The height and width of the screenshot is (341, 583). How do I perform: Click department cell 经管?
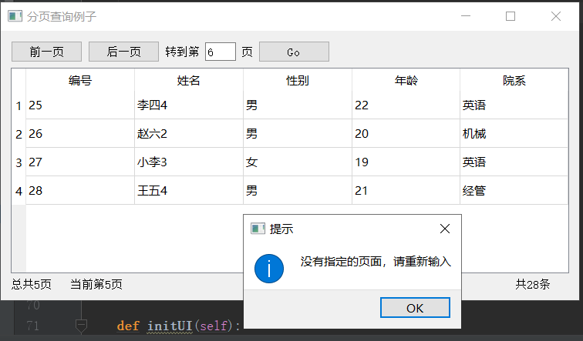(x=514, y=190)
